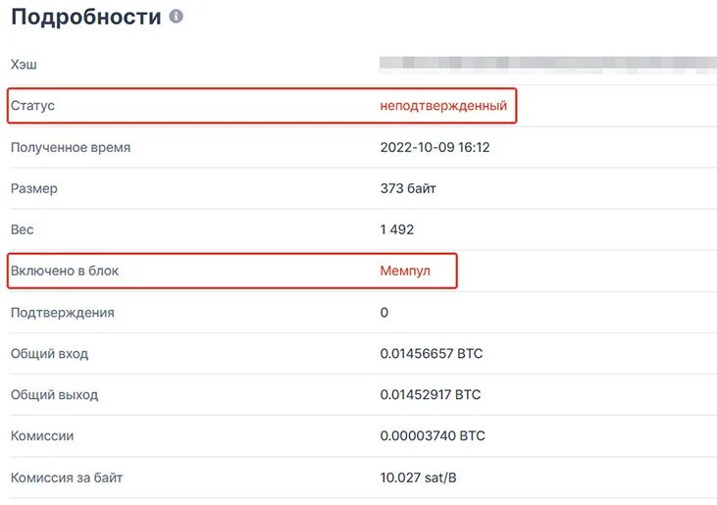Click the Подробности heading

(86, 18)
